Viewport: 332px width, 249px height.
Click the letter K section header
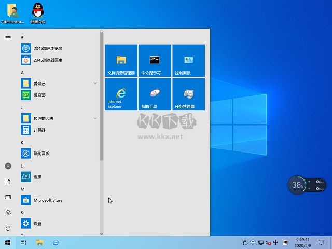click(22, 143)
